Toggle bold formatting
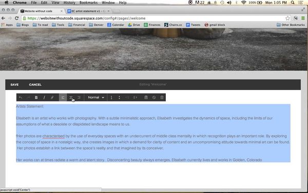 (x=36, y=97)
